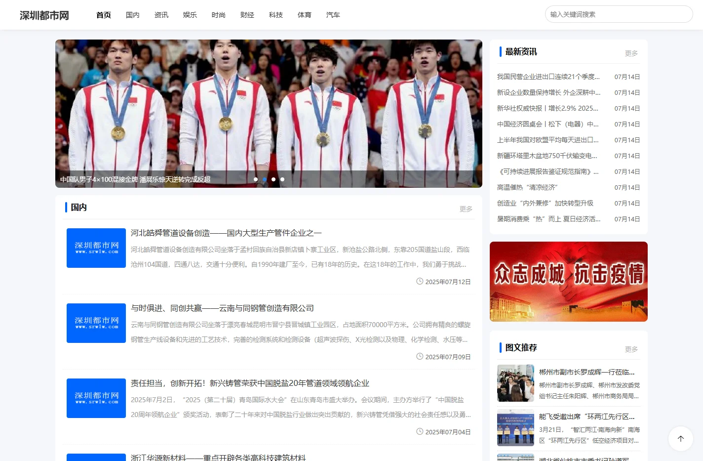Open article 河北皓舜管道设备创造
The width and height of the screenshot is (703, 461).
(x=226, y=233)
